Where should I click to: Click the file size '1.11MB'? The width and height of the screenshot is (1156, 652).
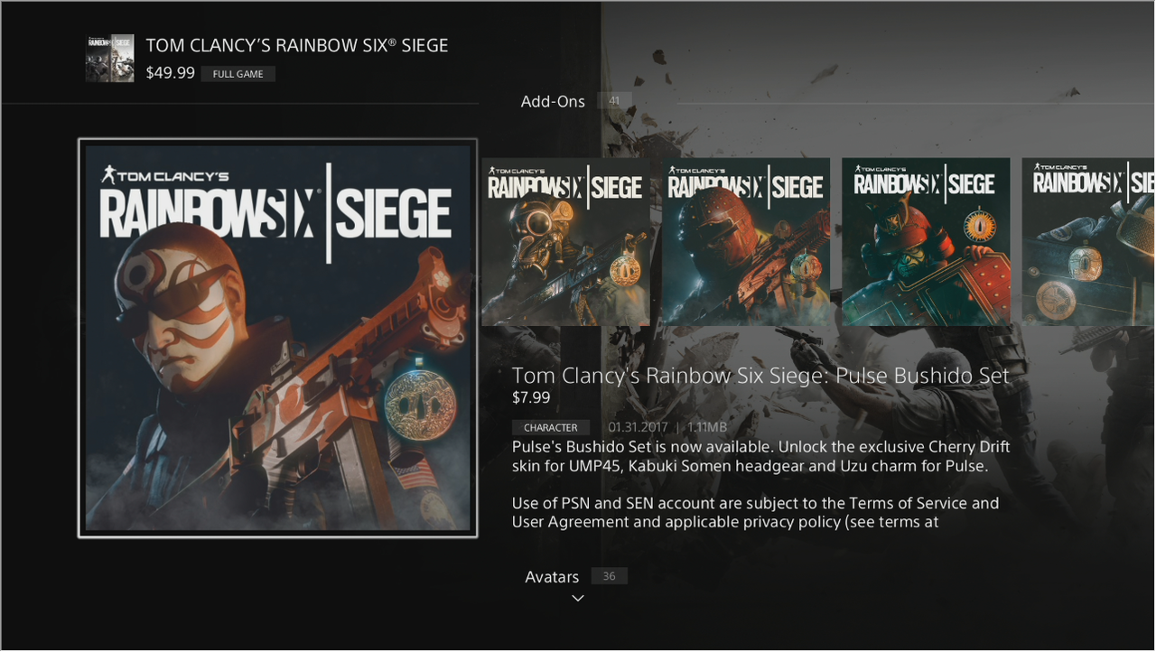pos(707,427)
